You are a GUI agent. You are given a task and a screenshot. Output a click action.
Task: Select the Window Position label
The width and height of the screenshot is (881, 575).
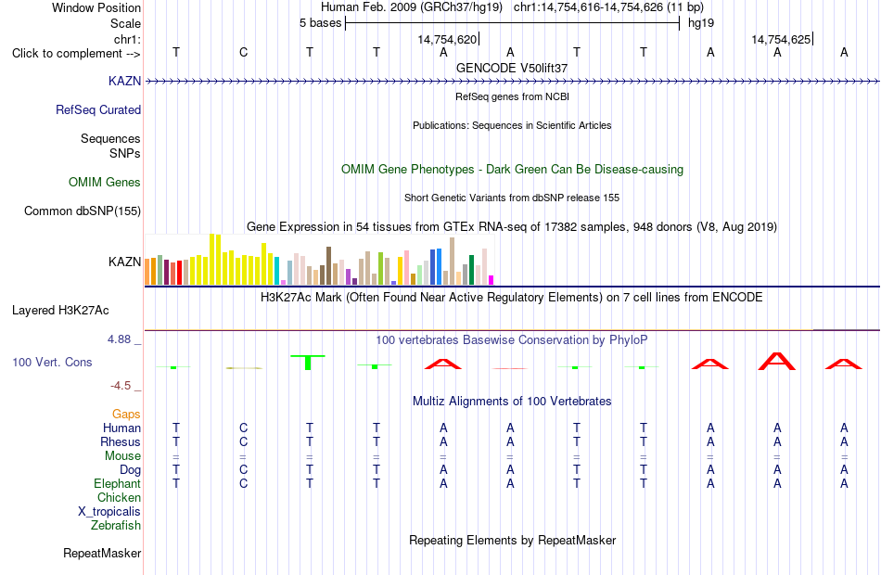click(96, 7)
